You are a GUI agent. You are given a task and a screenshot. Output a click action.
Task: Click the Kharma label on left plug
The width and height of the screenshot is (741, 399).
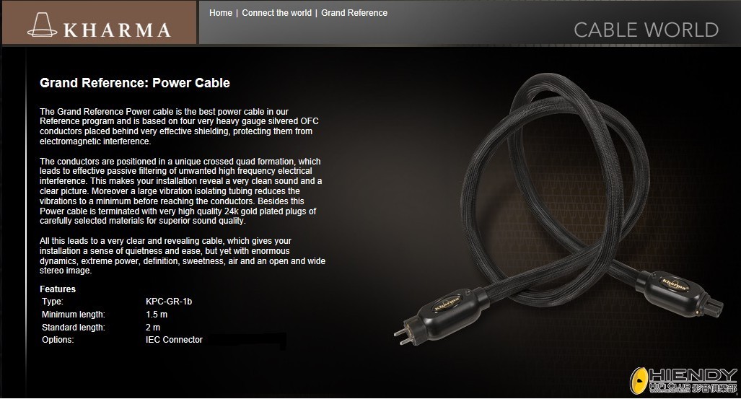(447, 303)
